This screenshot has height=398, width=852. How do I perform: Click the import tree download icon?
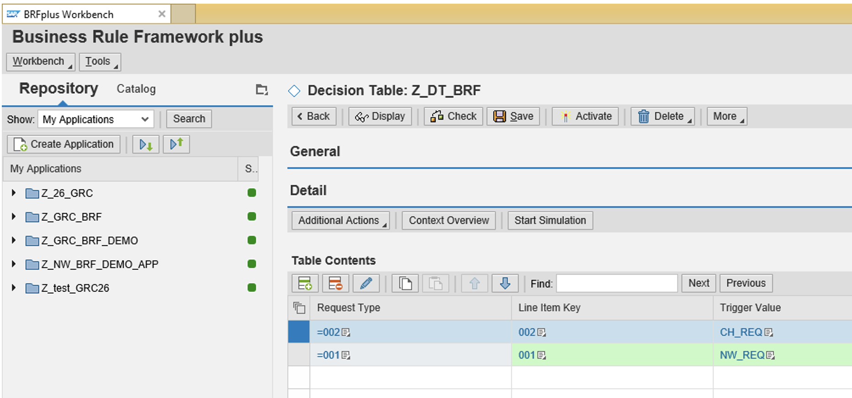click(x=146, y=145)
